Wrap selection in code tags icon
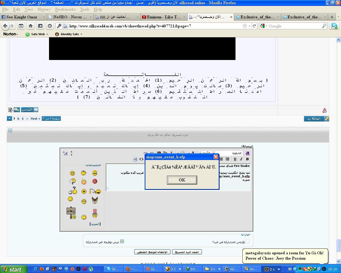Image resolution: width=341 pixels, height=273 pixels. [x=141, y=159]
